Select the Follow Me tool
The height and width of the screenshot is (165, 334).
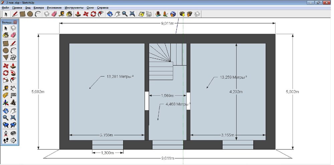13,73
